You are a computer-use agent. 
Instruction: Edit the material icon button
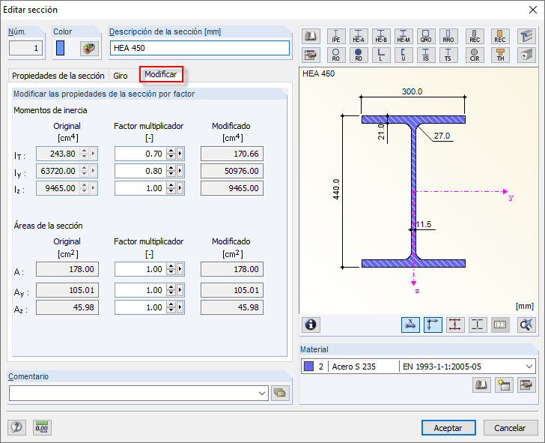(526, 385)
